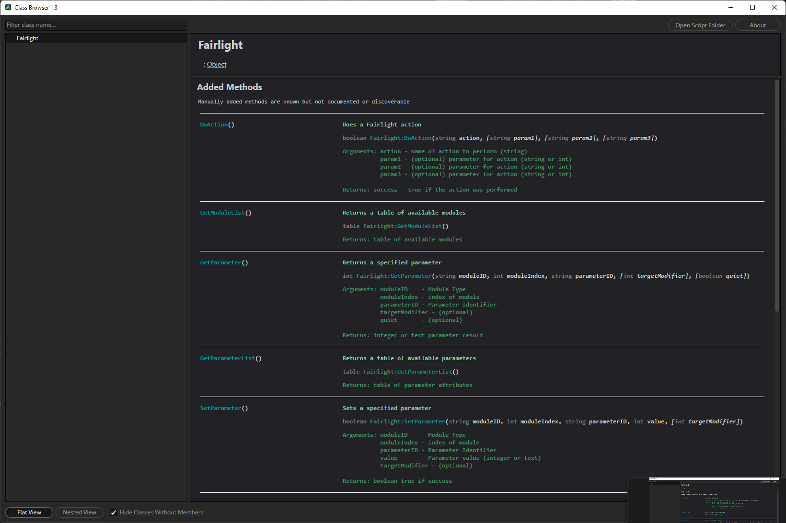
Task: Switch to Flat View
Action: tap(29, 512)
